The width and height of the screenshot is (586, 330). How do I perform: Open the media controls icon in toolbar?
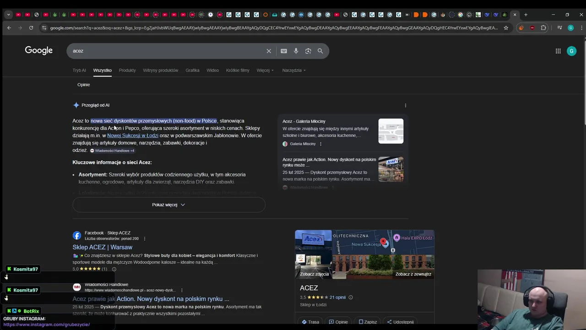559,28
